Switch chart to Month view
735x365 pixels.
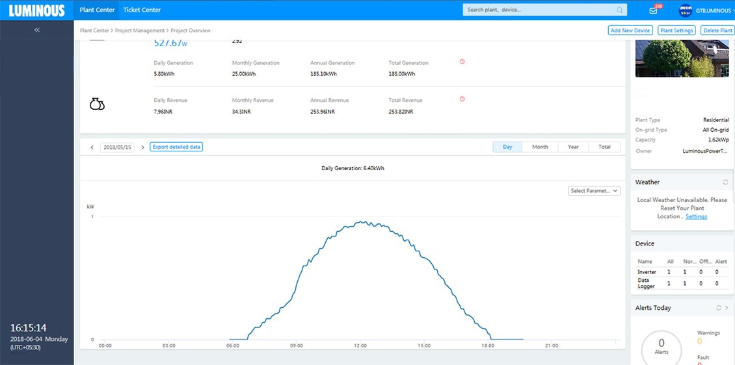click(540, 147)
